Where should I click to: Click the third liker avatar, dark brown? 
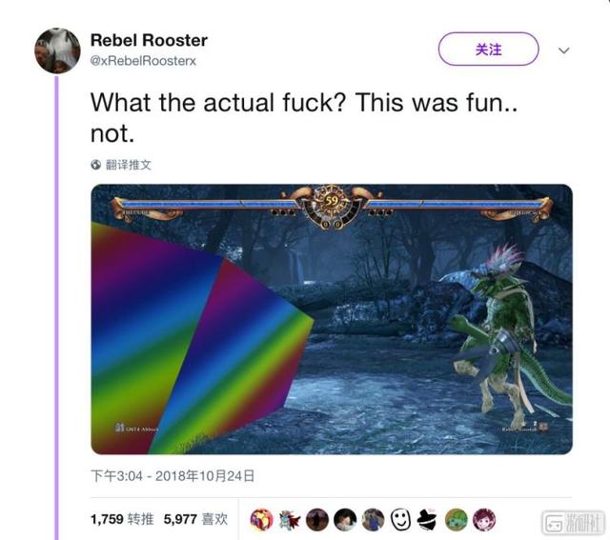tap(317, 520)
